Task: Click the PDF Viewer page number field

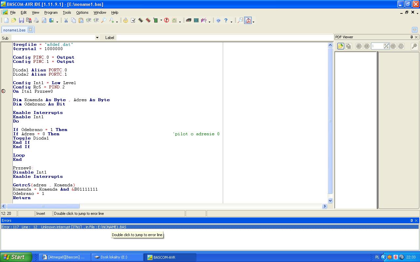Action: pyautogui.click(x=377, y=46)
